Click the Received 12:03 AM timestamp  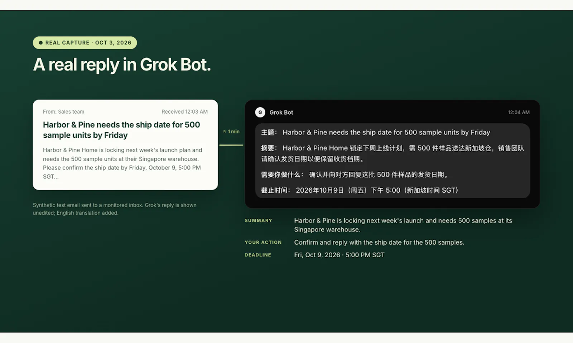coord(184,112)
